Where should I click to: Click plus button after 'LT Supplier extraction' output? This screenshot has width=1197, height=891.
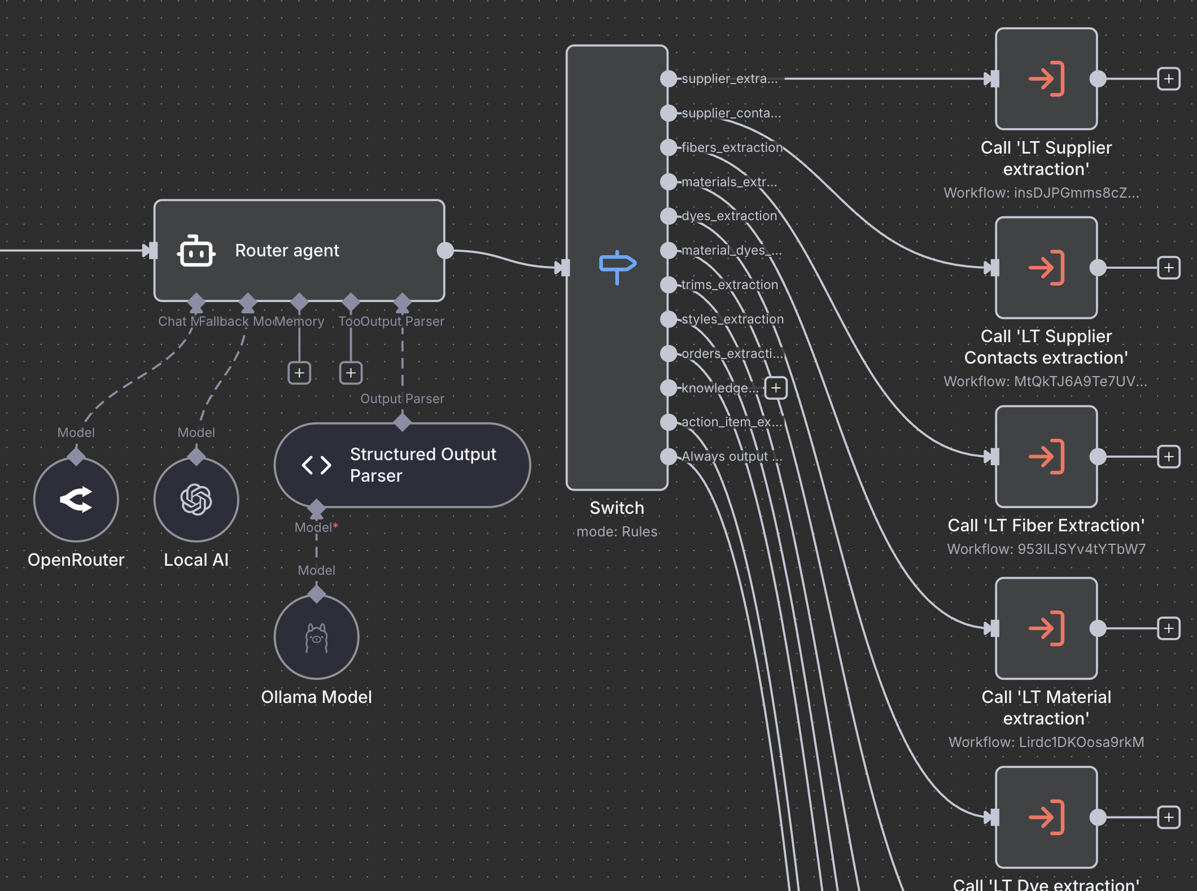[1168, 79]
